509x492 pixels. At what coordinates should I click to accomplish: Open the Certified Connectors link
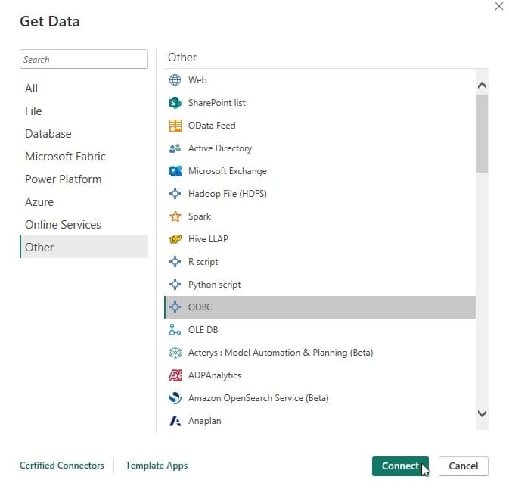pyautogui.click(x=62, y=466)
